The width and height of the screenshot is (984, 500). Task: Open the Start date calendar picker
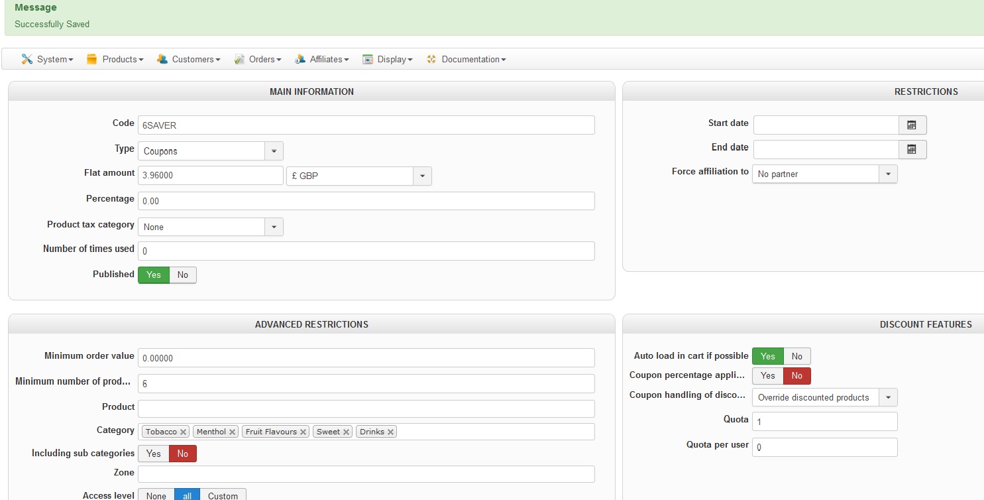(912, 125)
